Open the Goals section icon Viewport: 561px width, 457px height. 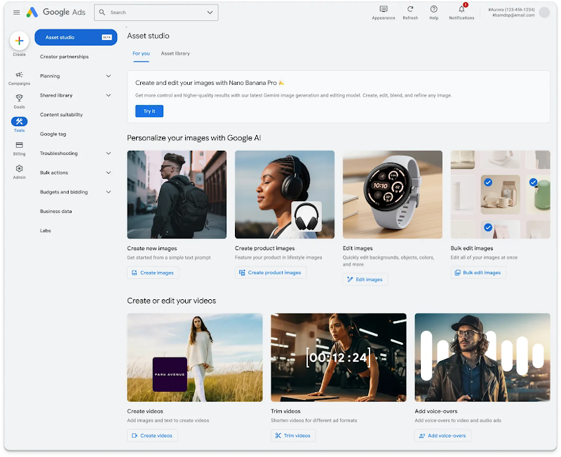pos(20,97)
